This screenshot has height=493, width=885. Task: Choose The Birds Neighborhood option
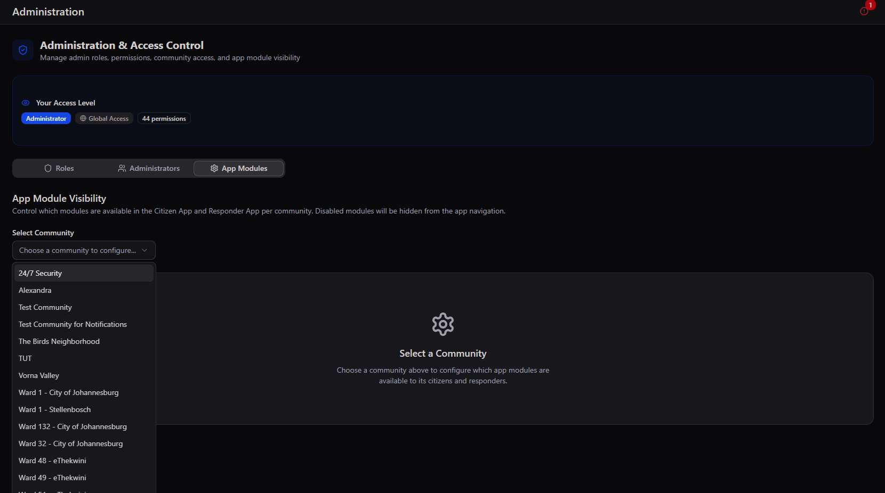point(84,341)
